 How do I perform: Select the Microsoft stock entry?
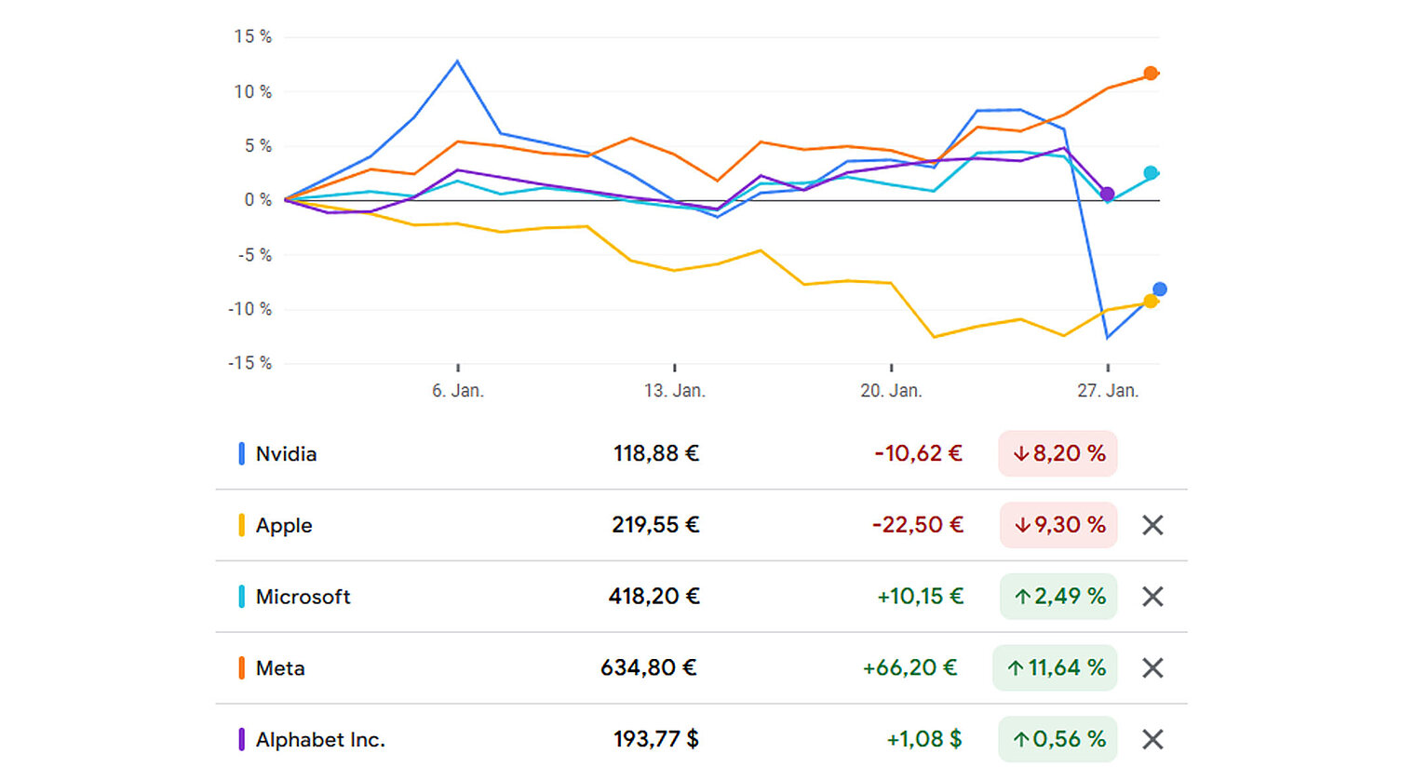[x=303, y=597]
